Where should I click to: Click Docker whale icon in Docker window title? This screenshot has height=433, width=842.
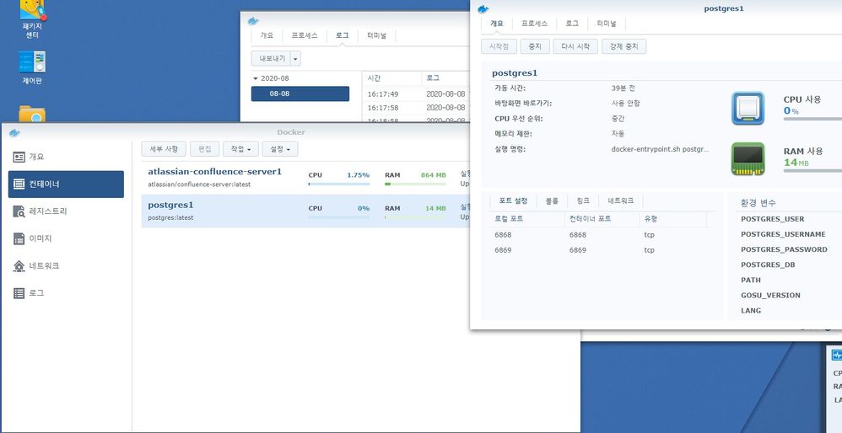coord(14,132)
